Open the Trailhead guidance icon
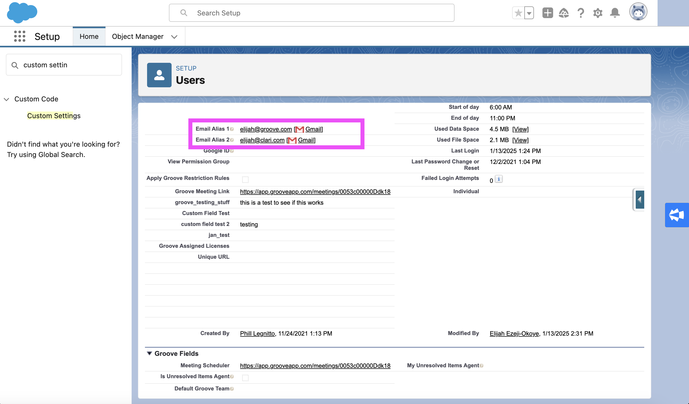The image size is (689, 404). pyautogui.click(x=564, y=13)
